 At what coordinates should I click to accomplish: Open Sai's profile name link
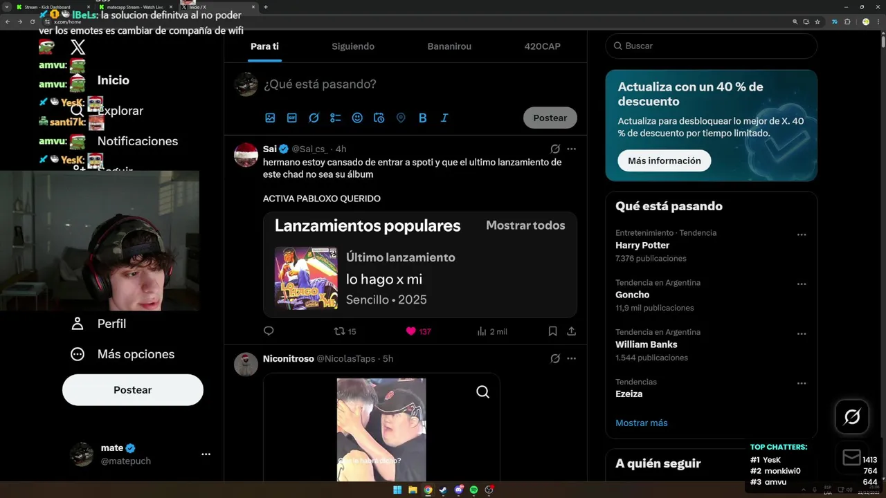(x=270, y=149)
